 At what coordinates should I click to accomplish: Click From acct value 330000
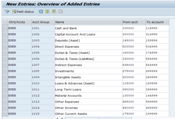(134, 59)
